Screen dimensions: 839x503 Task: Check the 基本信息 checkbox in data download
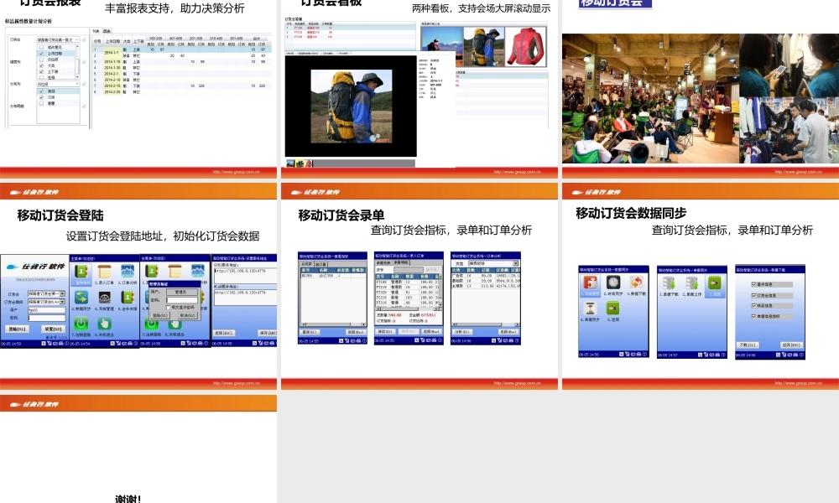pos(753,284)
